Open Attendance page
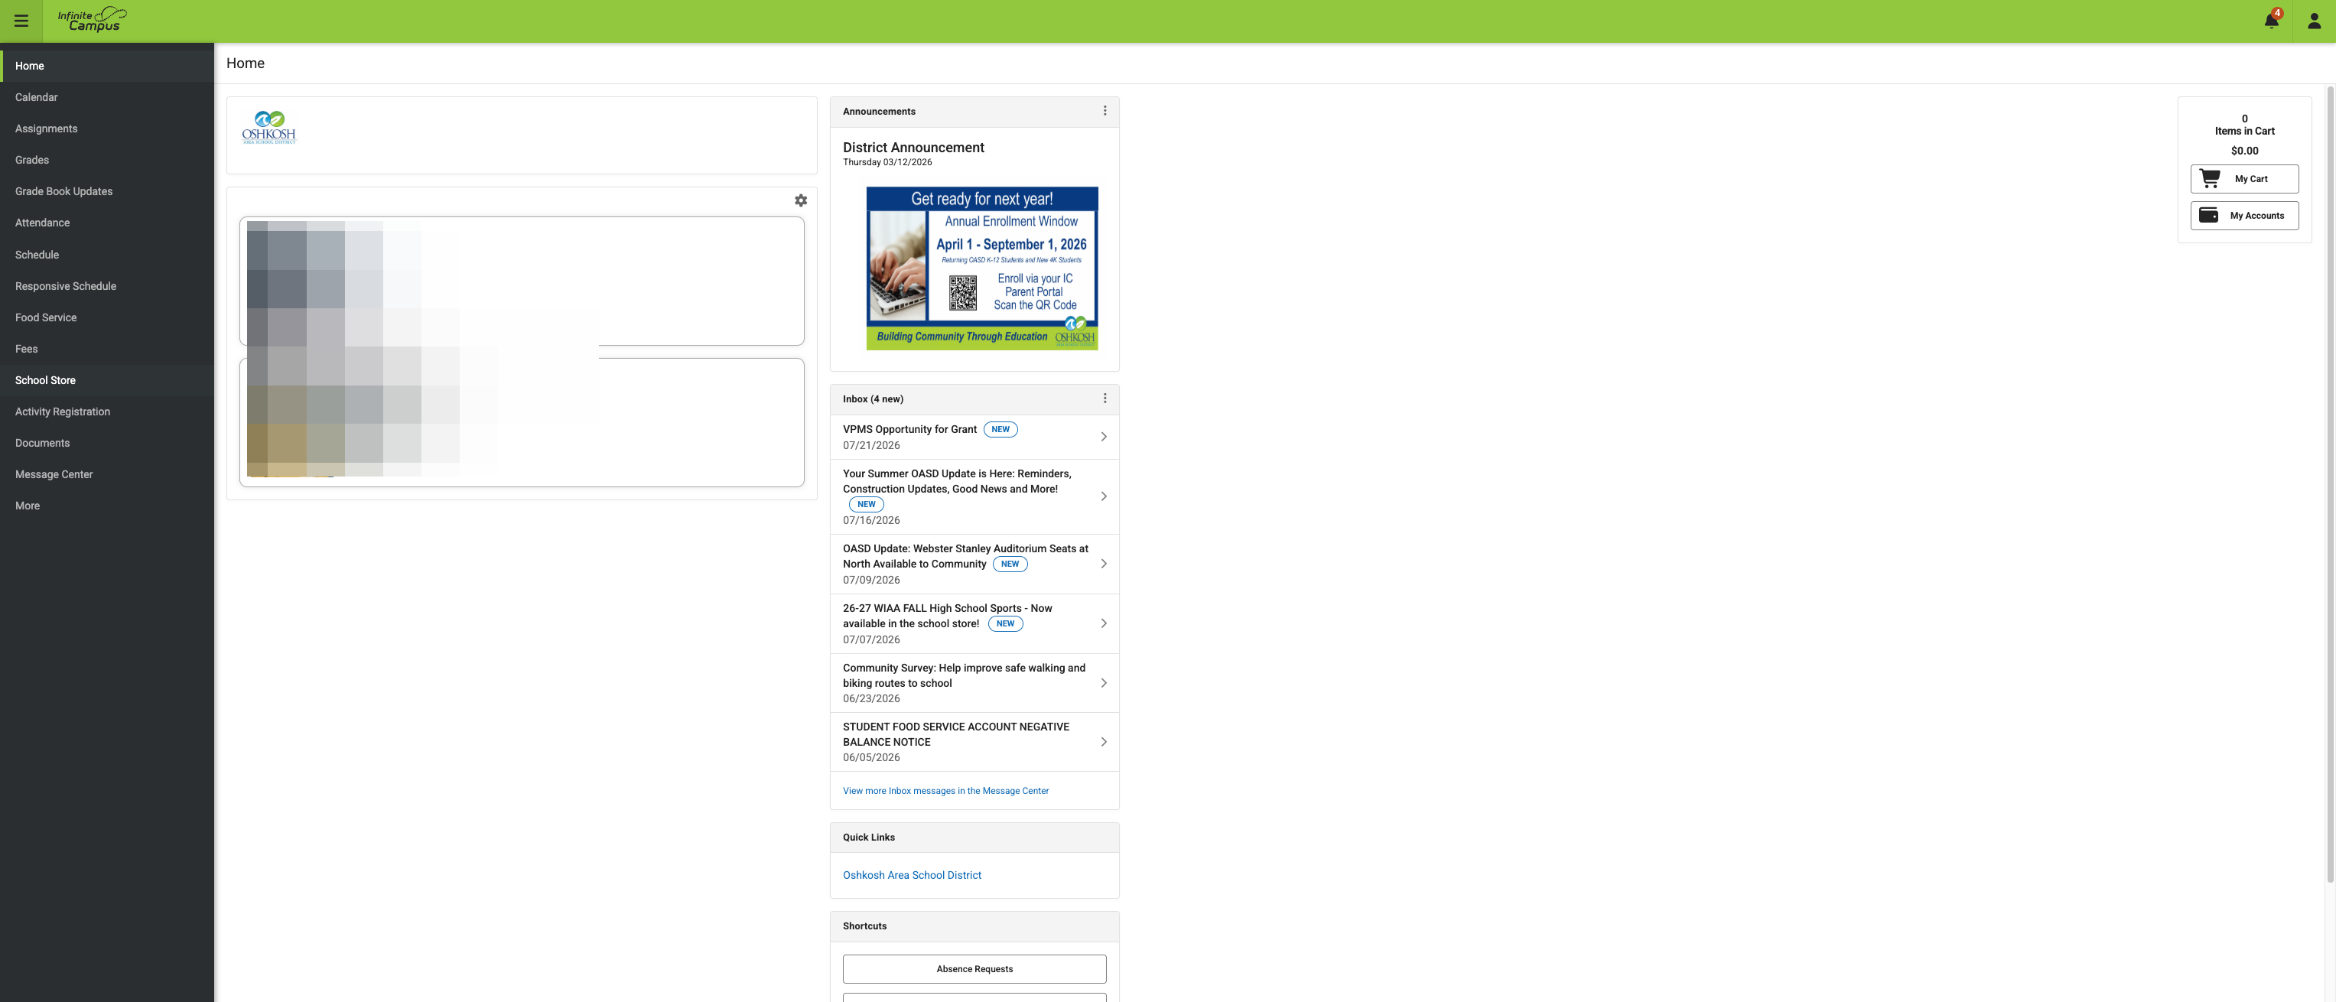The image size is (2336, 1002). (107, 223)
